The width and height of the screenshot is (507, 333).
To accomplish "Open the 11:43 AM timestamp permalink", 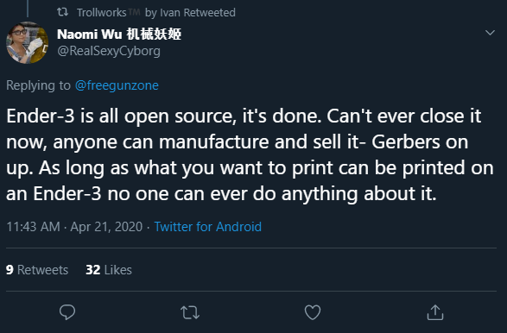I will point(33,227).
